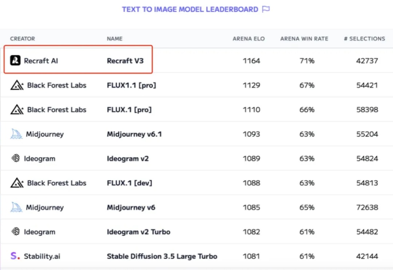Click Ideogram logo in Ideogram v2 Turbo row

(x=16, y=232)
